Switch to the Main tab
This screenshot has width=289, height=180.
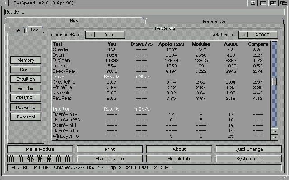coord(74,21)
